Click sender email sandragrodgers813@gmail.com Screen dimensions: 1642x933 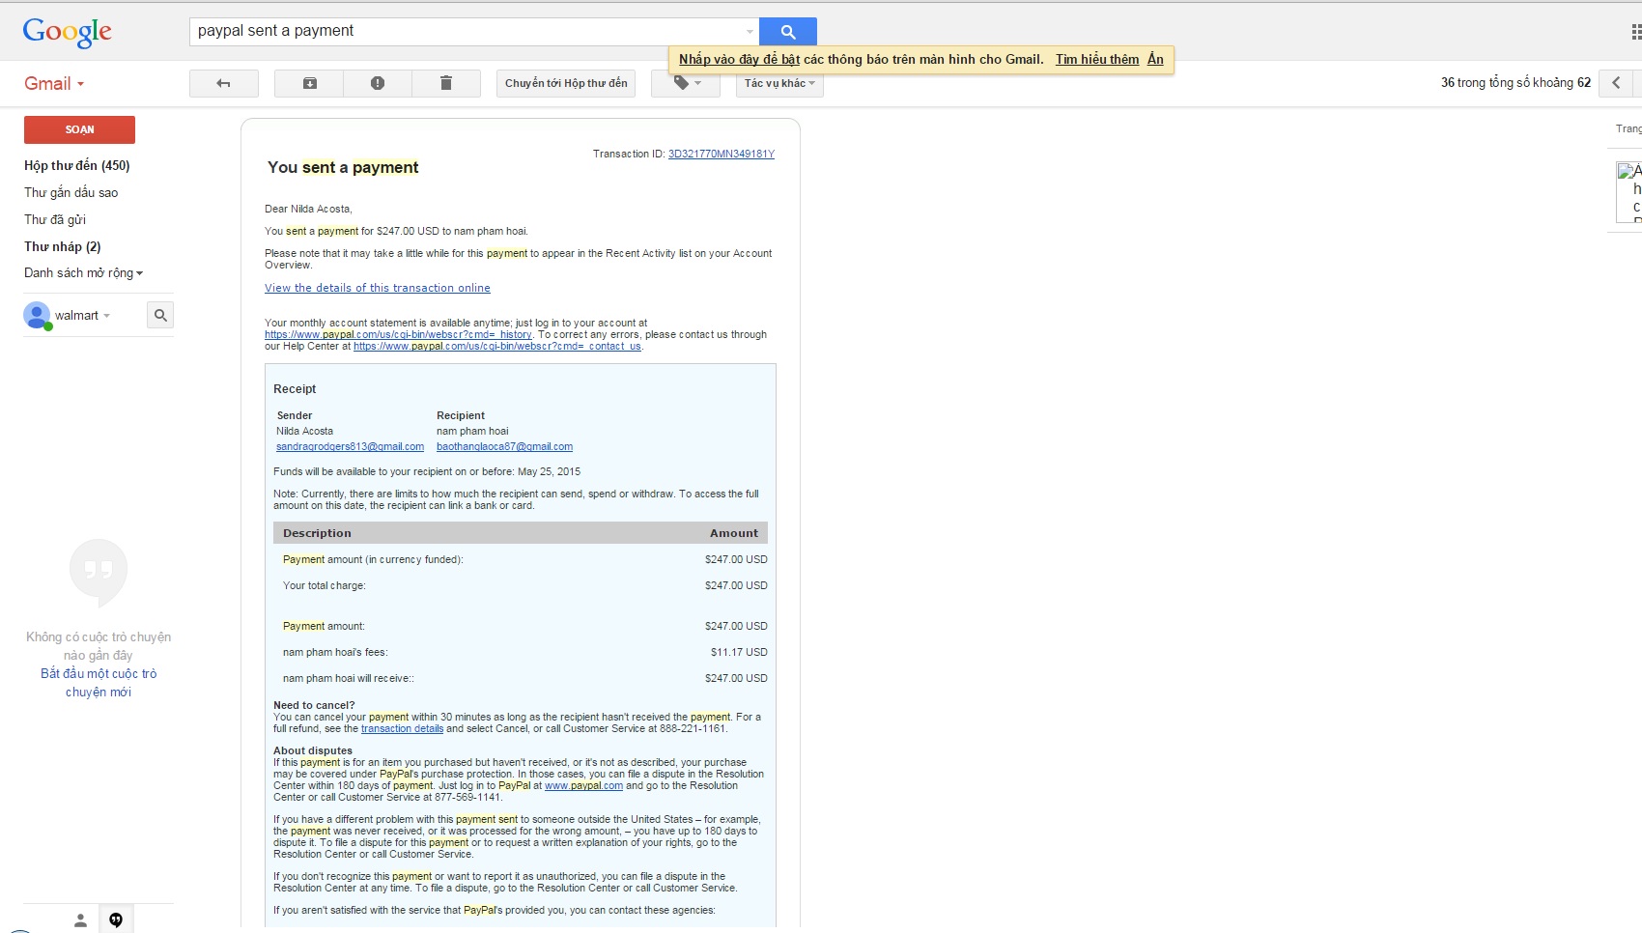[350, 447]
